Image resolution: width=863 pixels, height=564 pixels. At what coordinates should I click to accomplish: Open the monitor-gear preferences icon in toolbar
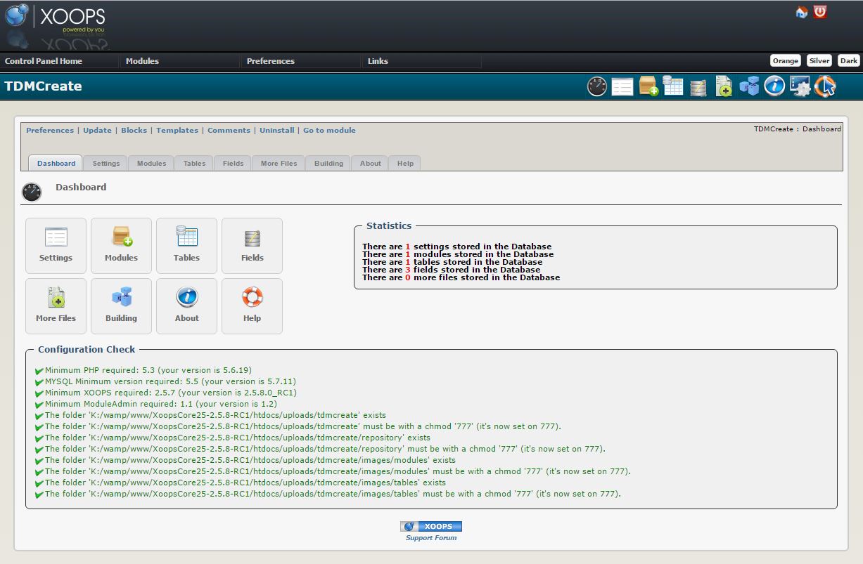(x=800, y=86)
